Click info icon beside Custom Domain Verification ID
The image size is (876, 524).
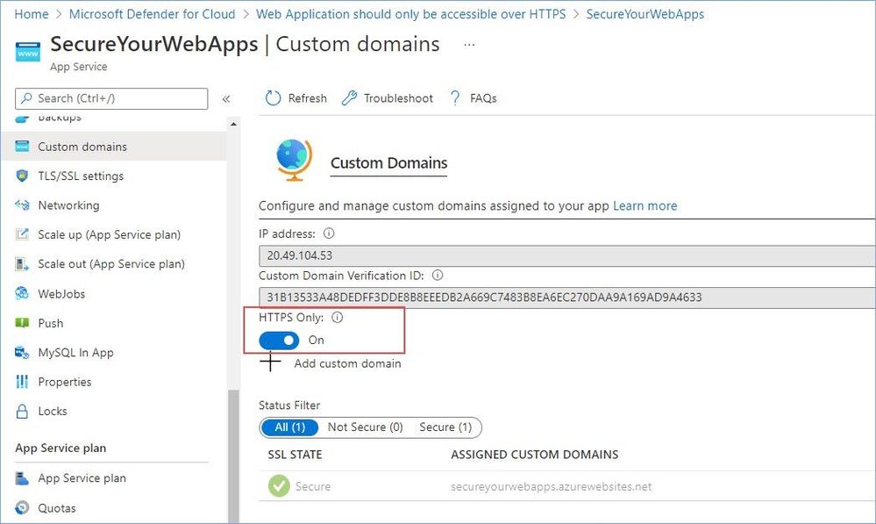tap(438, 275)
